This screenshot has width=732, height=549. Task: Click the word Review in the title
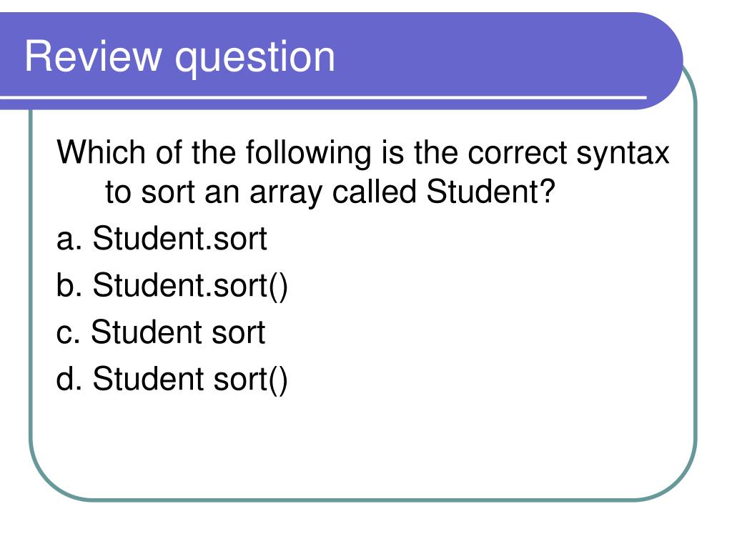92,56
